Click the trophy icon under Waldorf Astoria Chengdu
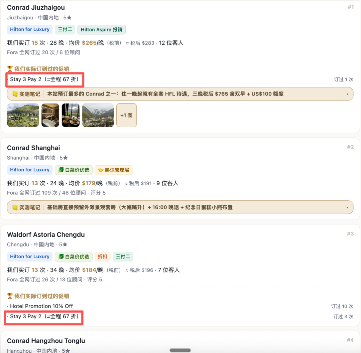This screenshot has width=361, height=353. pos(10,296)
